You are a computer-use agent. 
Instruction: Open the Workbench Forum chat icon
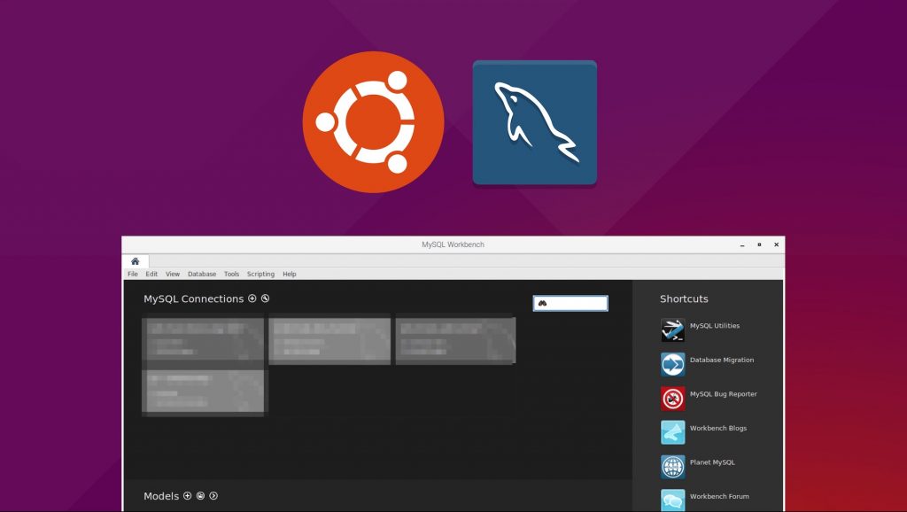point(672,500)
